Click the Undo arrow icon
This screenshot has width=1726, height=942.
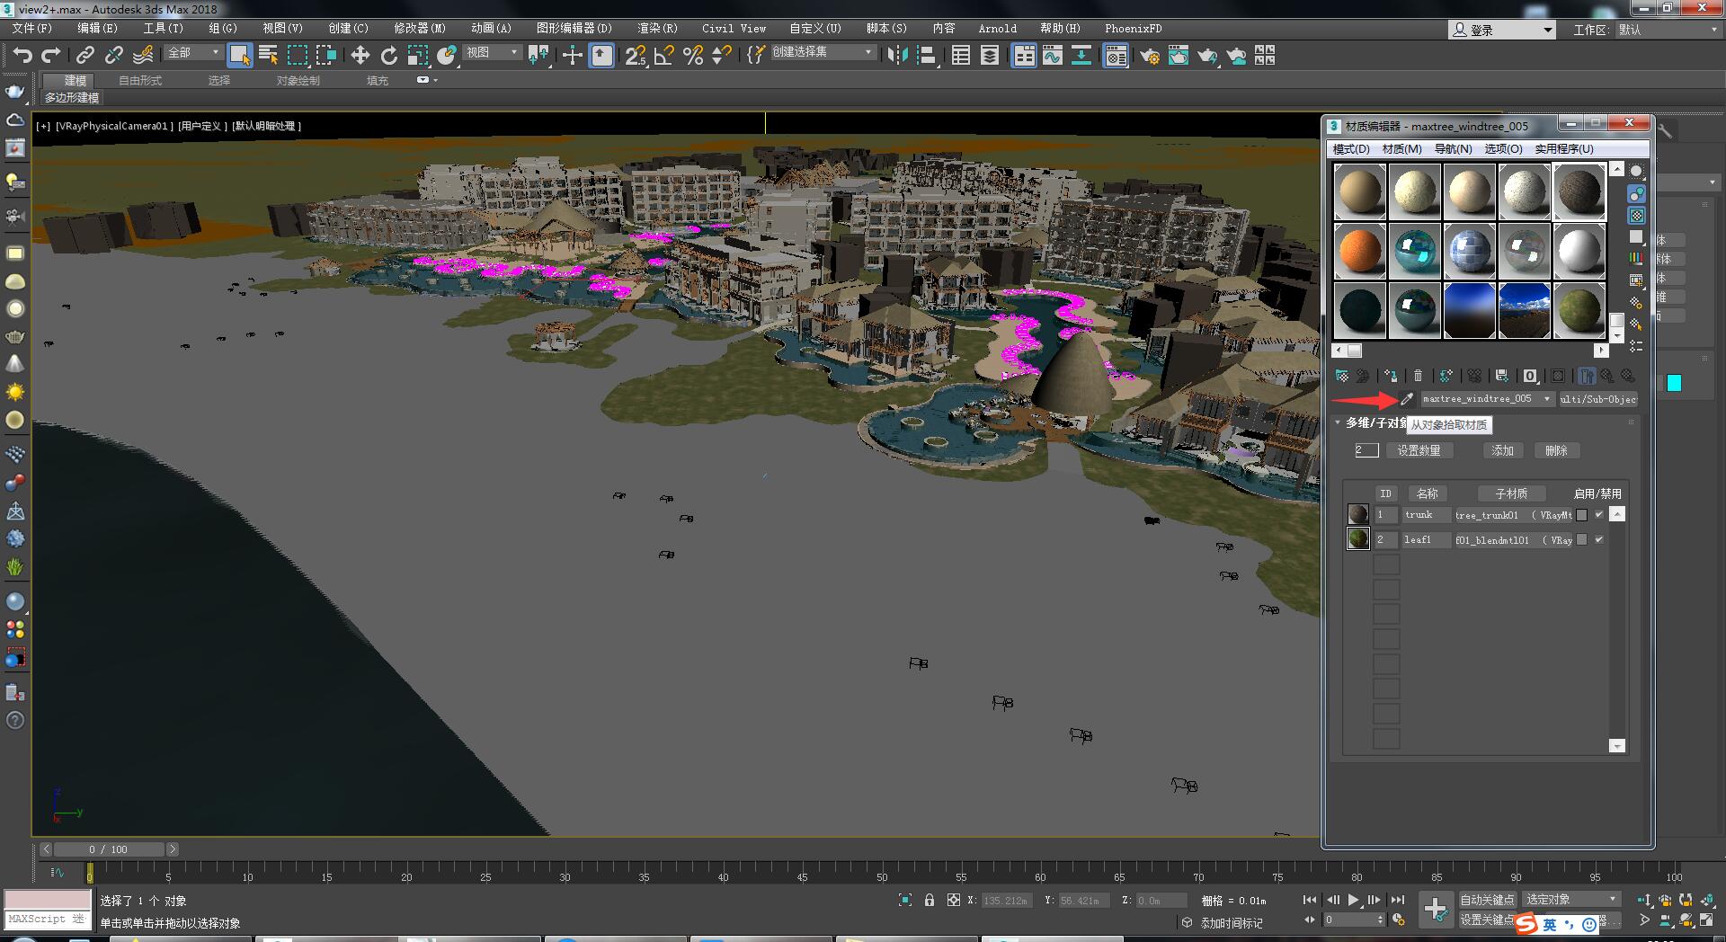click(x=22, y=56)
